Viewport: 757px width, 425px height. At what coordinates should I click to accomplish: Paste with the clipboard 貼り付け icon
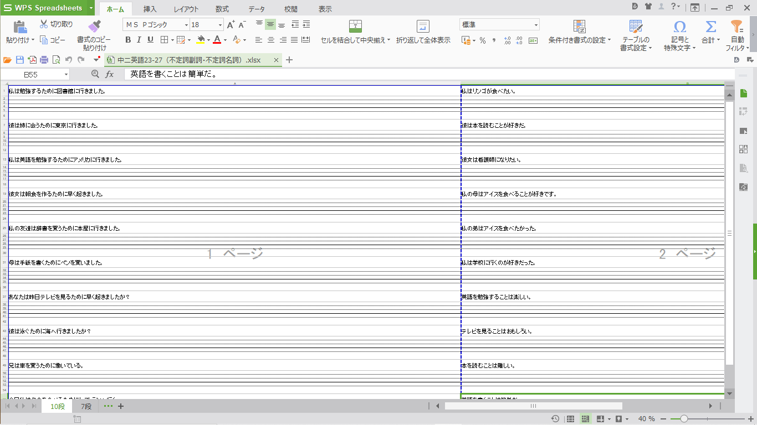point(20,27)
